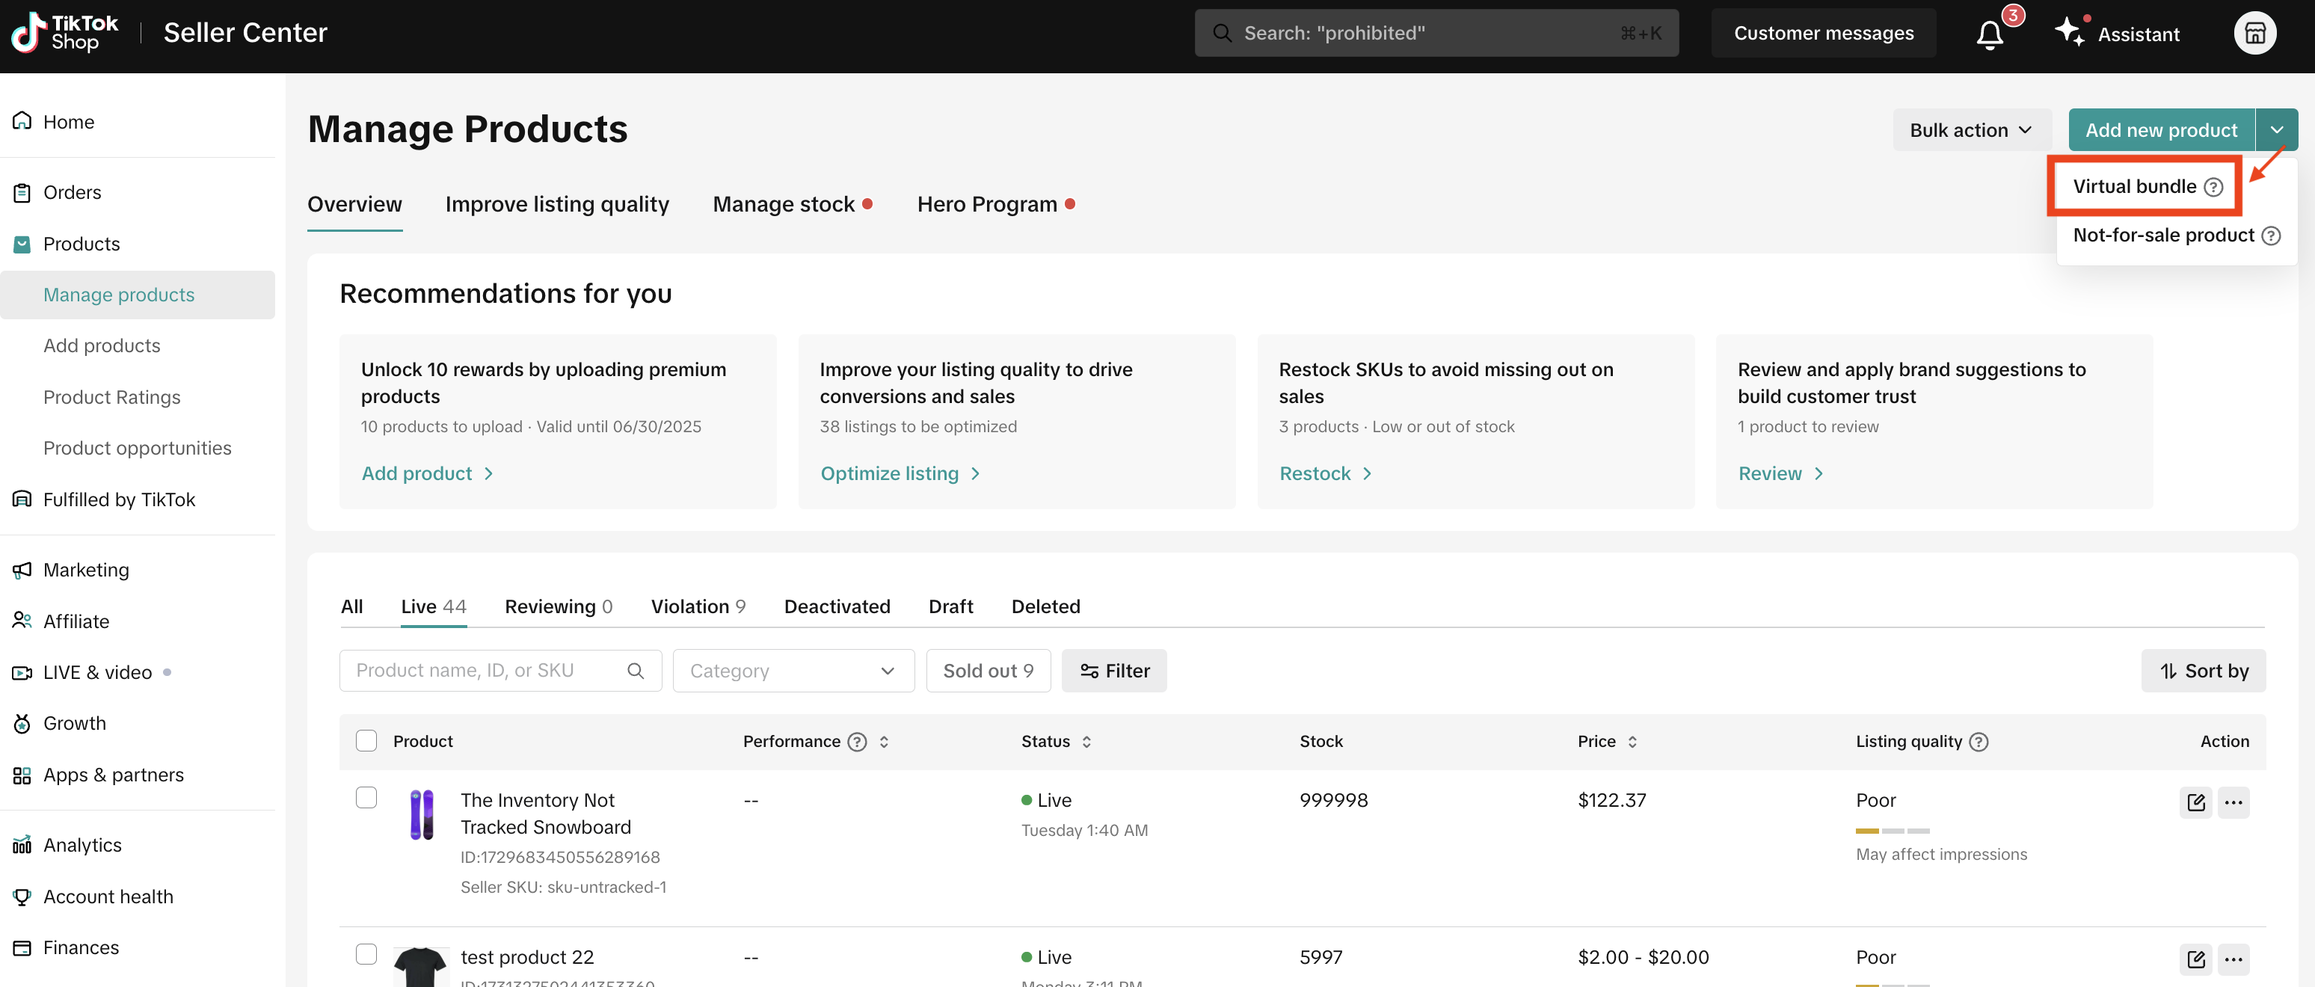2315x987 pixels.
Task: Open more actions for test product 22
Action: click(x=2233, y=959)
